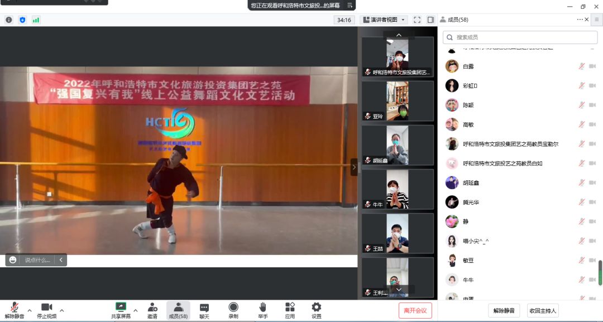Open the Apps (应用) menu
The height and width of the screenshot is (322, 603).
coord(290,310)
